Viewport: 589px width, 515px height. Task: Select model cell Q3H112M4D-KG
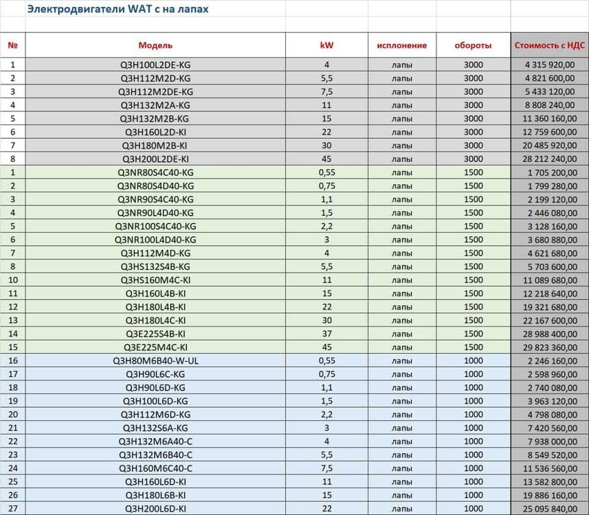tap(155, 253)
